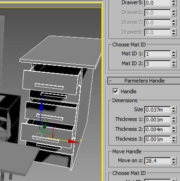Image resolution: width=180 pixels, height=181 pixels.
Task: Click the Drawer7 spinner arrows
Action: click(x=174, y=23)
